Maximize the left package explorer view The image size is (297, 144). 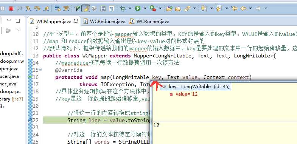(18, 20)
